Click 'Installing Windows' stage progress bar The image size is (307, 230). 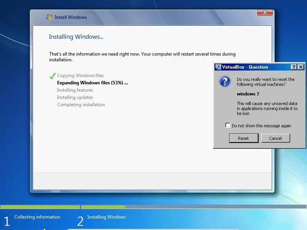(x=194, y=207)
